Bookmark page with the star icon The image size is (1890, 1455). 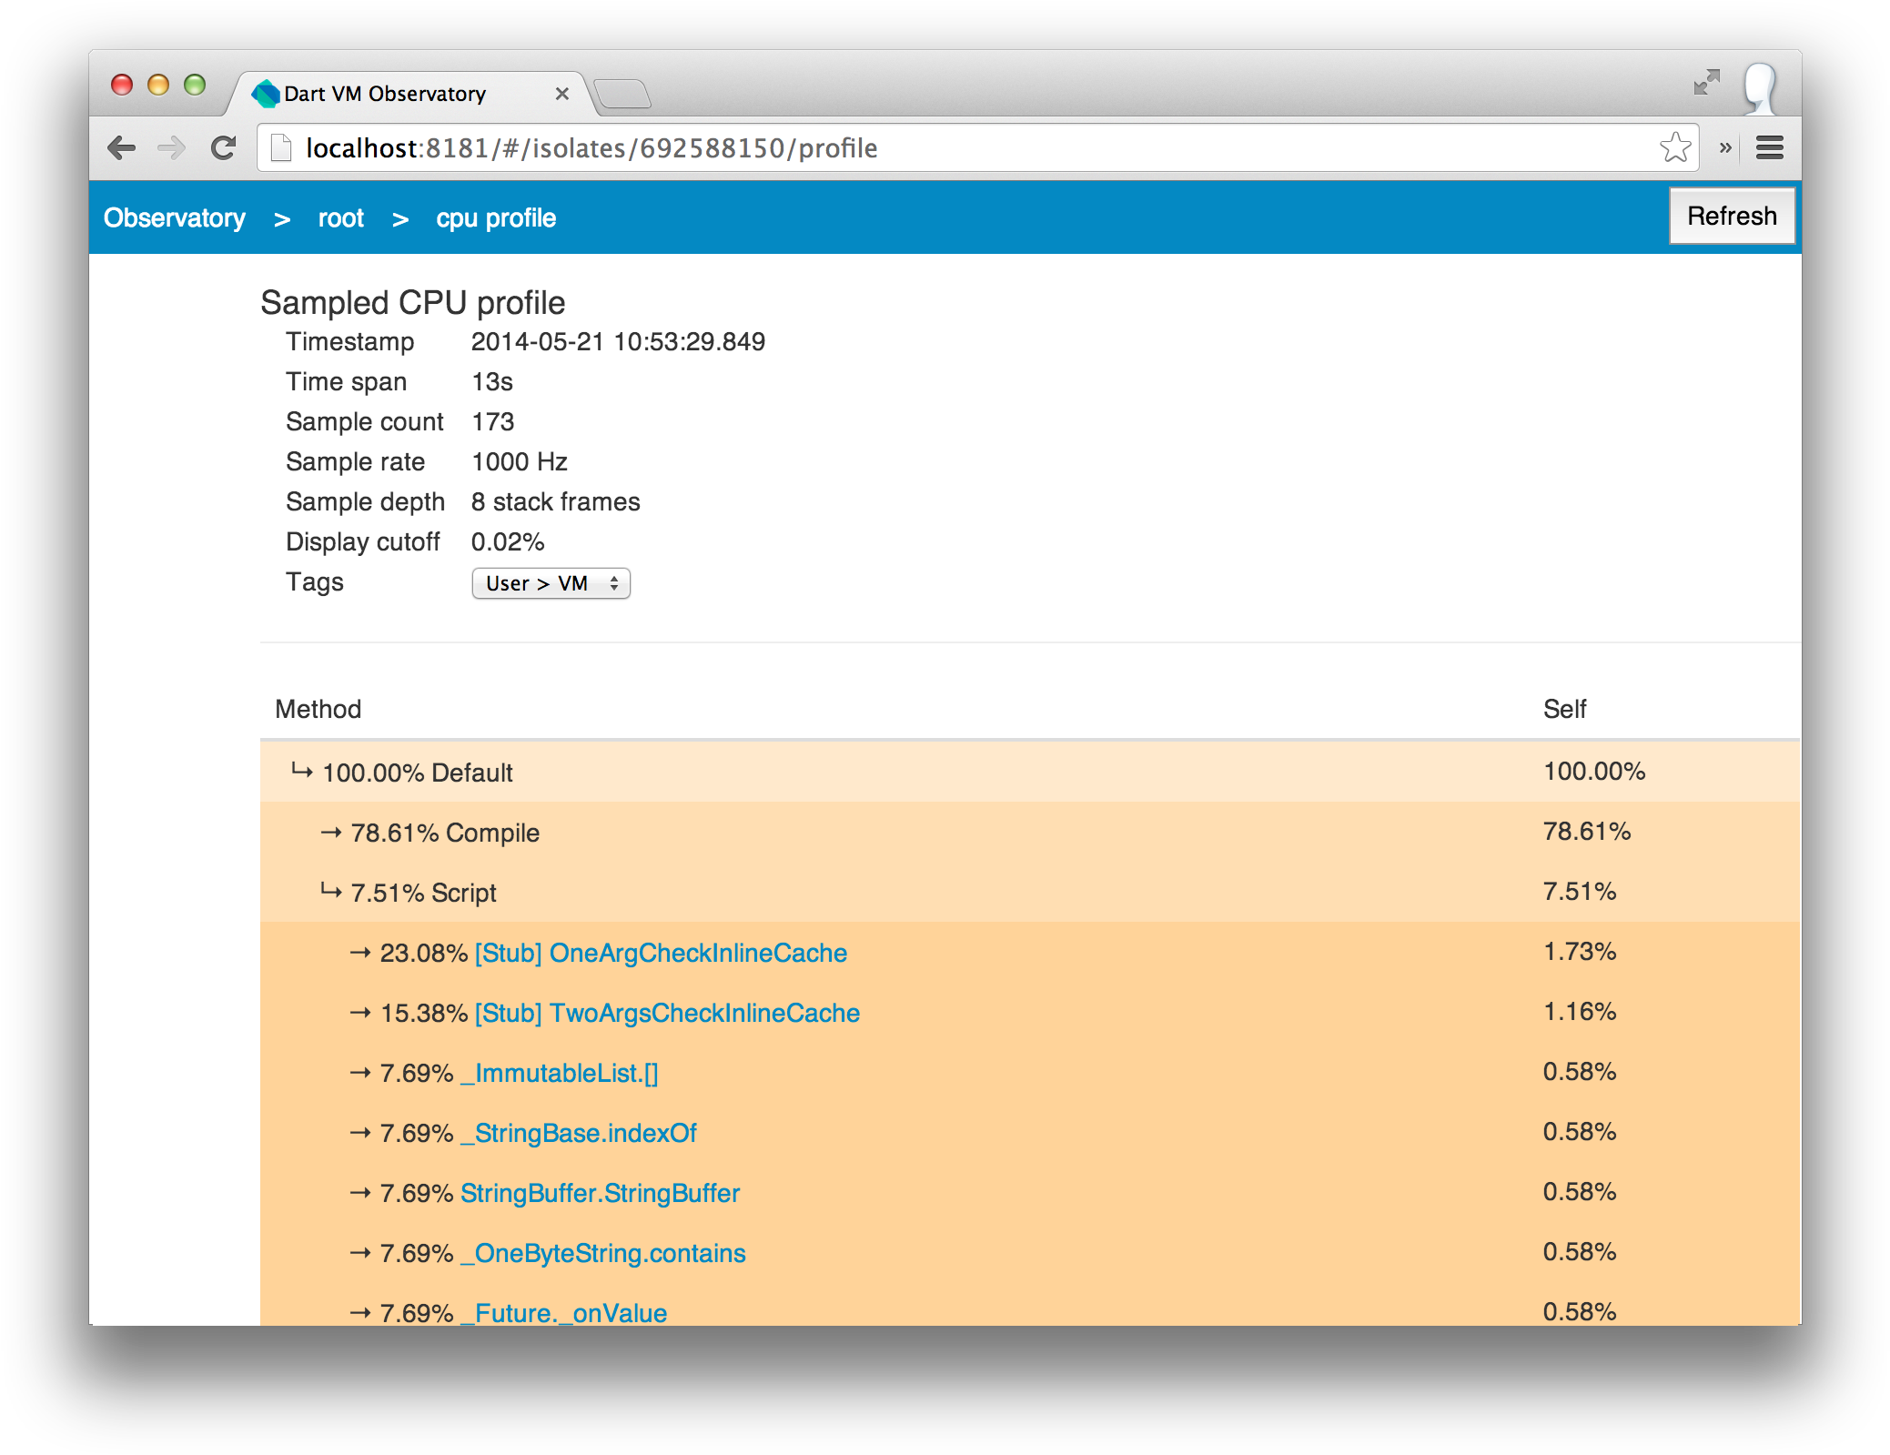tap(1674, 147)
